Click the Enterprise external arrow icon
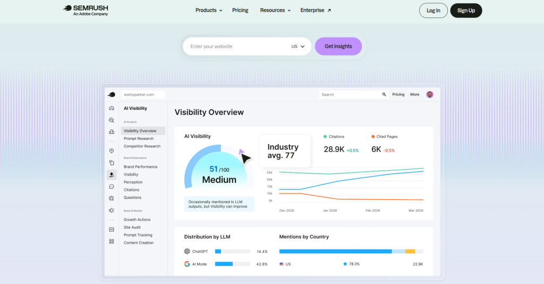 329,11
